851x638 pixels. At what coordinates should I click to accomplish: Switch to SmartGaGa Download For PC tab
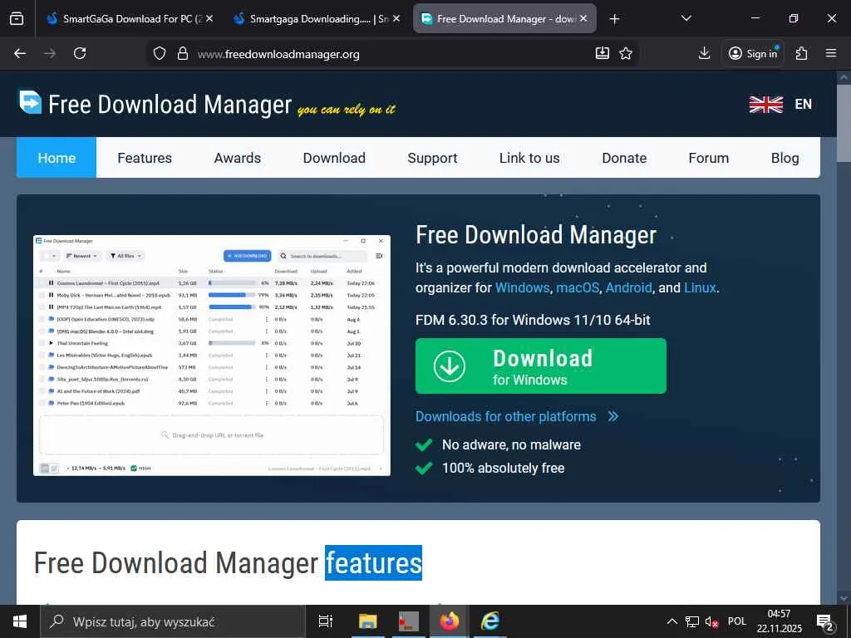click(129, 18)
